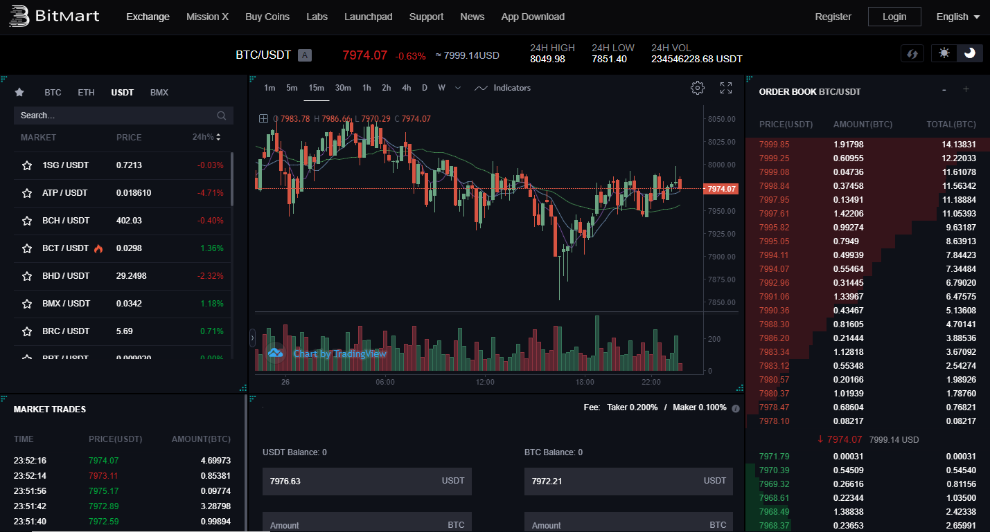The image size is (990, 532).
Task: Click the down arrow beside 7974.07 in order book
Action: 820,439
